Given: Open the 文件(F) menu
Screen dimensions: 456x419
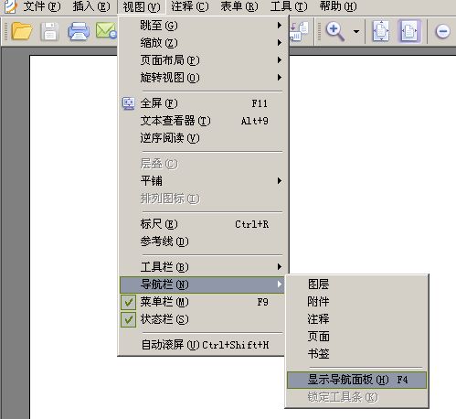Looking at the screenshot, I should (x=41, y=6).
